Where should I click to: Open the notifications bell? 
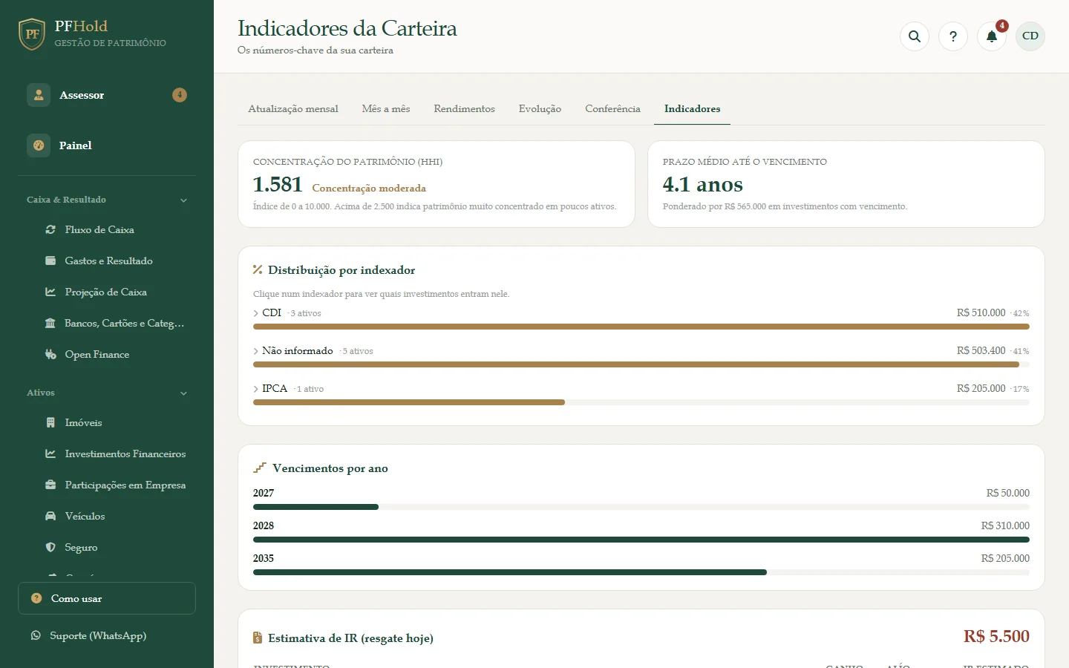(x=992, y=36)
